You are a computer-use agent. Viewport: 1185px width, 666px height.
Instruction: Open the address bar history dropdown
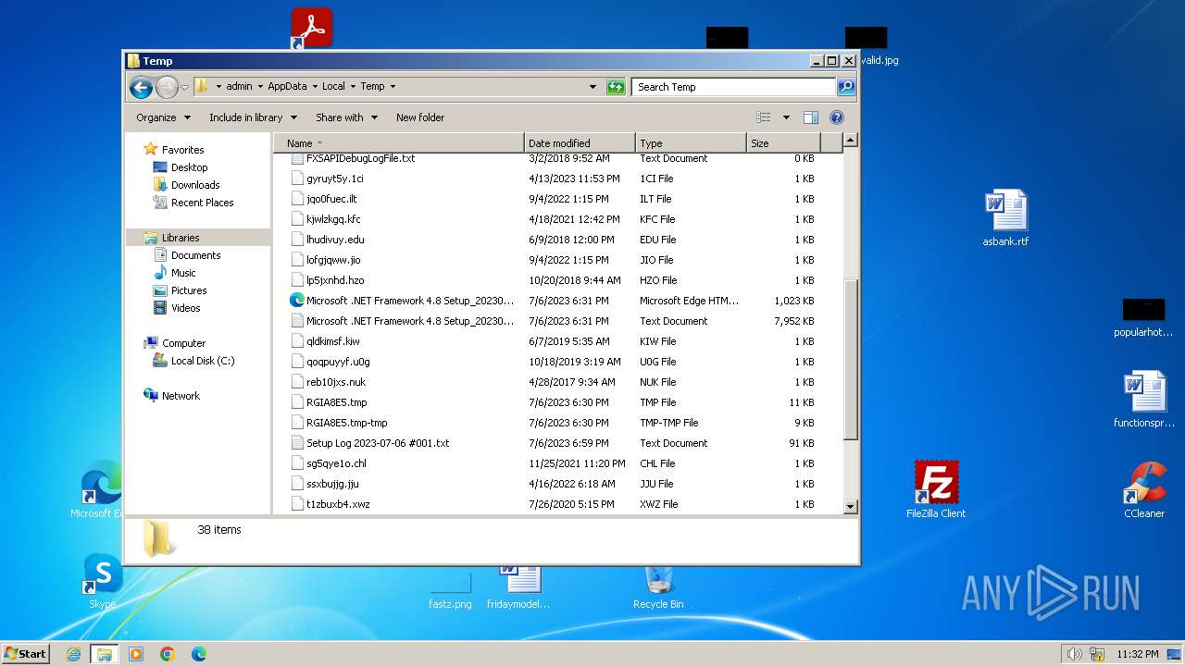click(593, 87)
